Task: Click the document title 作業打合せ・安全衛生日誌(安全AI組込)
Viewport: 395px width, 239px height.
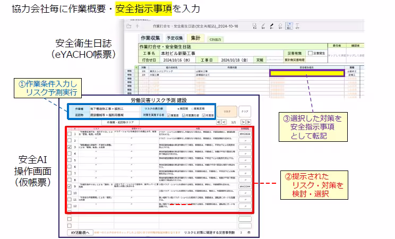Action: pyautogui.click(x=195, y=26)
